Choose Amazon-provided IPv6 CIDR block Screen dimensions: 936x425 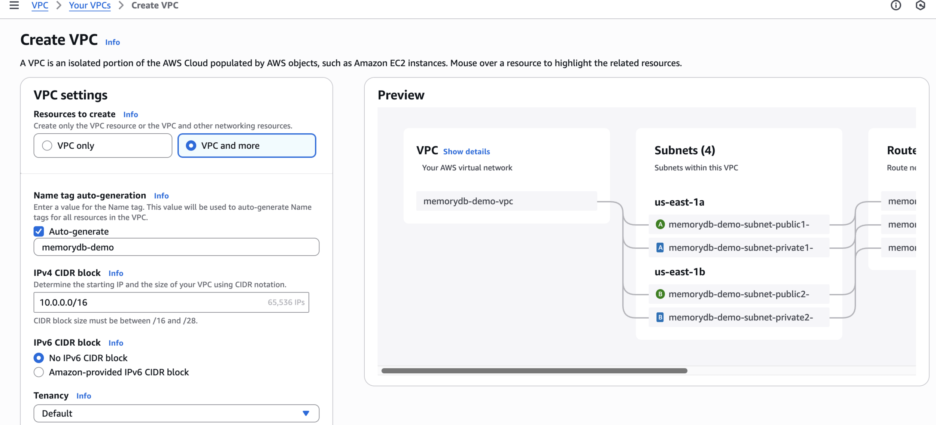(x=39, y=372)
